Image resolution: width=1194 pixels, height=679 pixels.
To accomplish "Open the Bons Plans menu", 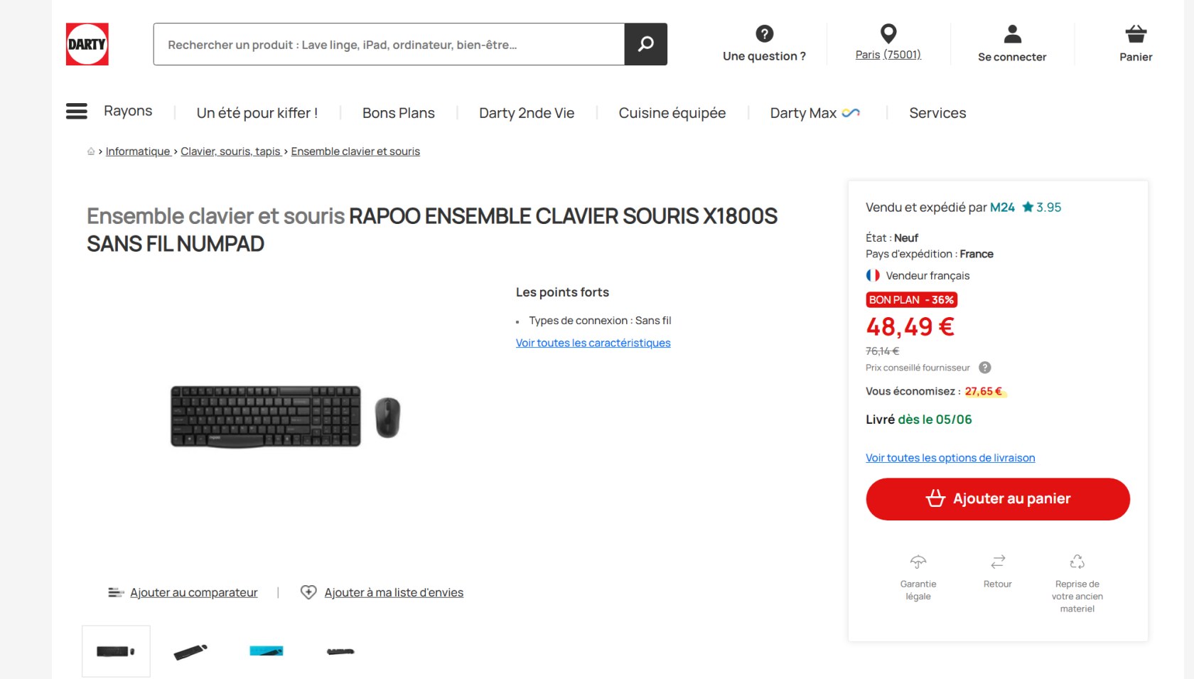I will (x=398, y=113).
